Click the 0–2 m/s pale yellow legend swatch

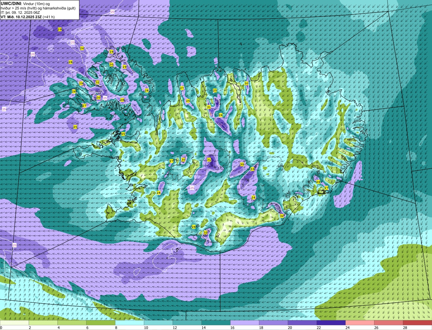(15, 323)
